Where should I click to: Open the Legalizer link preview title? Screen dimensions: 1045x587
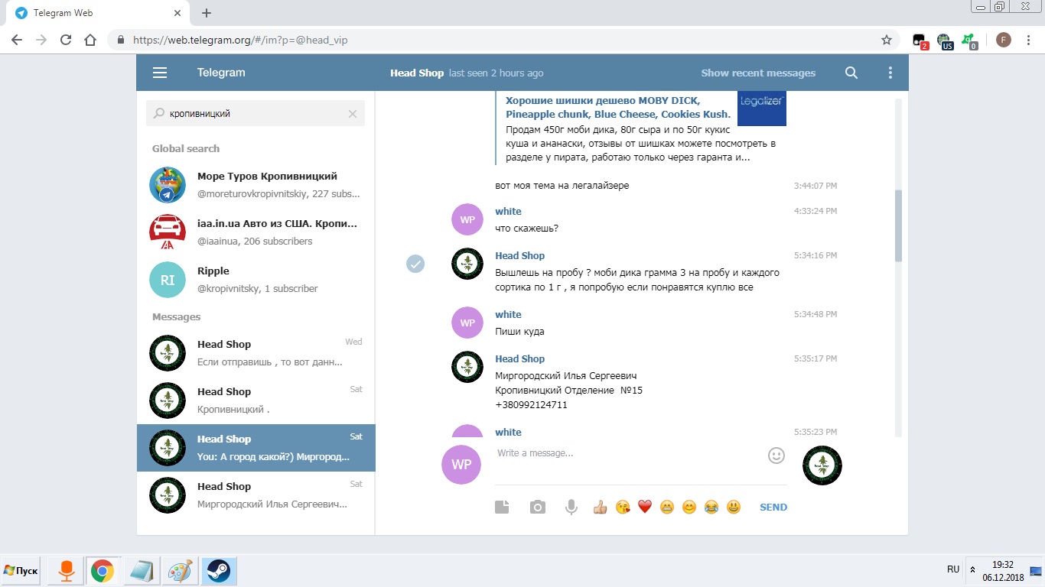click(618, 107)
